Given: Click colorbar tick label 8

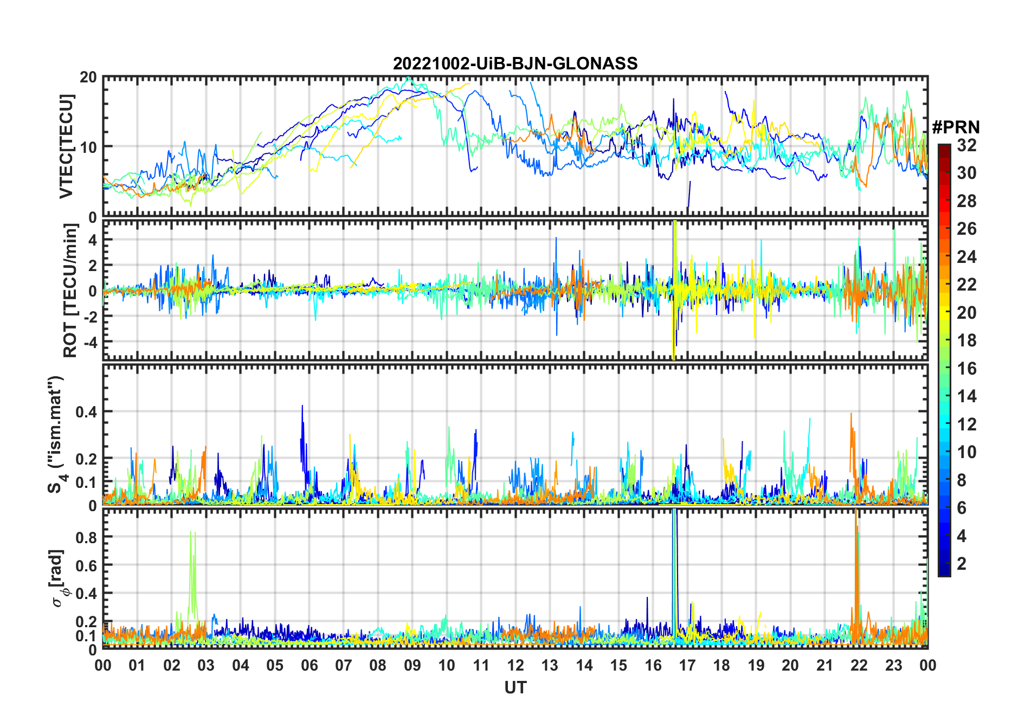Looking at the screenshot, I should (x=962, y=480).
